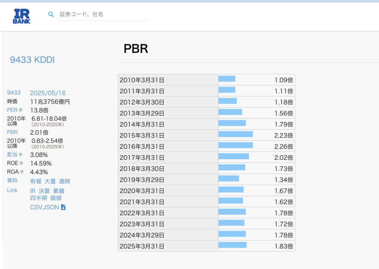Open the 業績 performance link
This screenshot has height=269, width=379.
(59, 191)
